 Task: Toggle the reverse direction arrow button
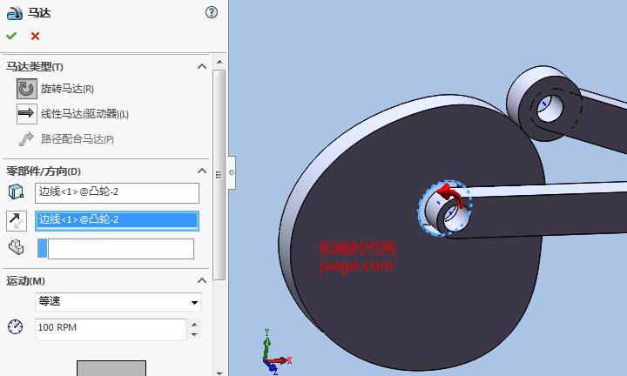point(17,220)
